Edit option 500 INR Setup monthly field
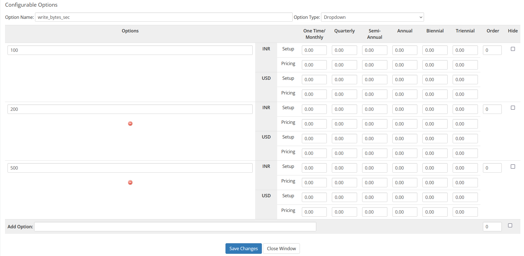 coord(314,168)
